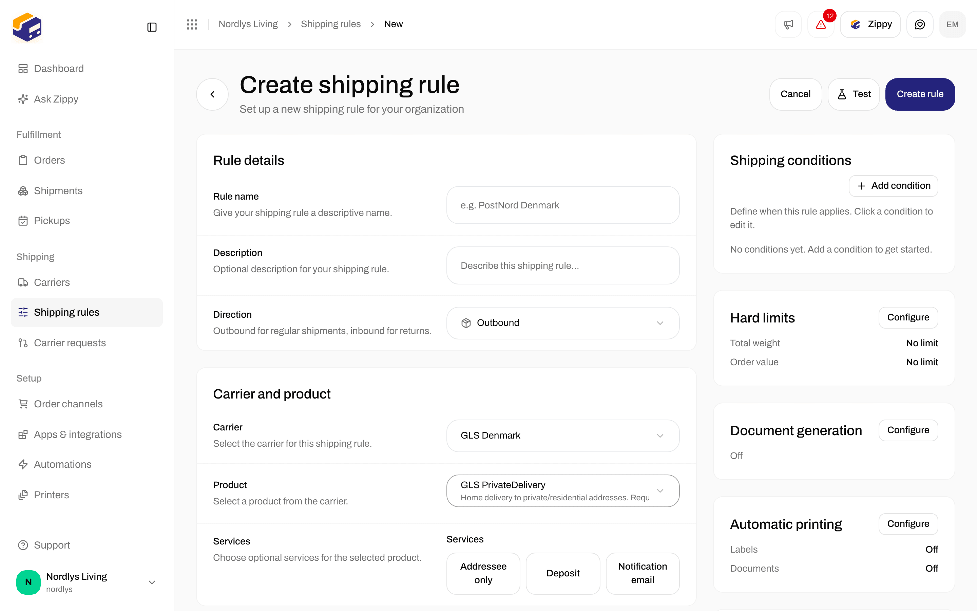Toggle the Addressee only service
Screen dimensions: 977x611
click(x=483, y=573)
